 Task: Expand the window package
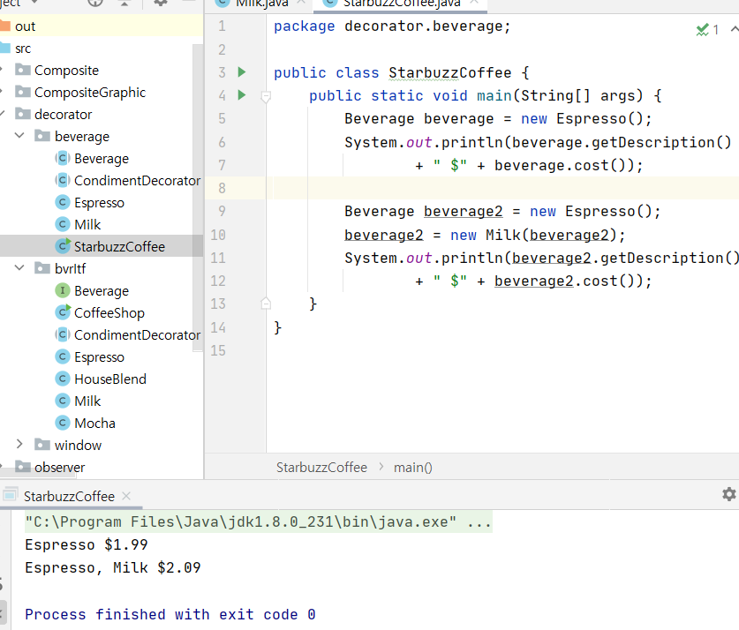click(19, 444)
